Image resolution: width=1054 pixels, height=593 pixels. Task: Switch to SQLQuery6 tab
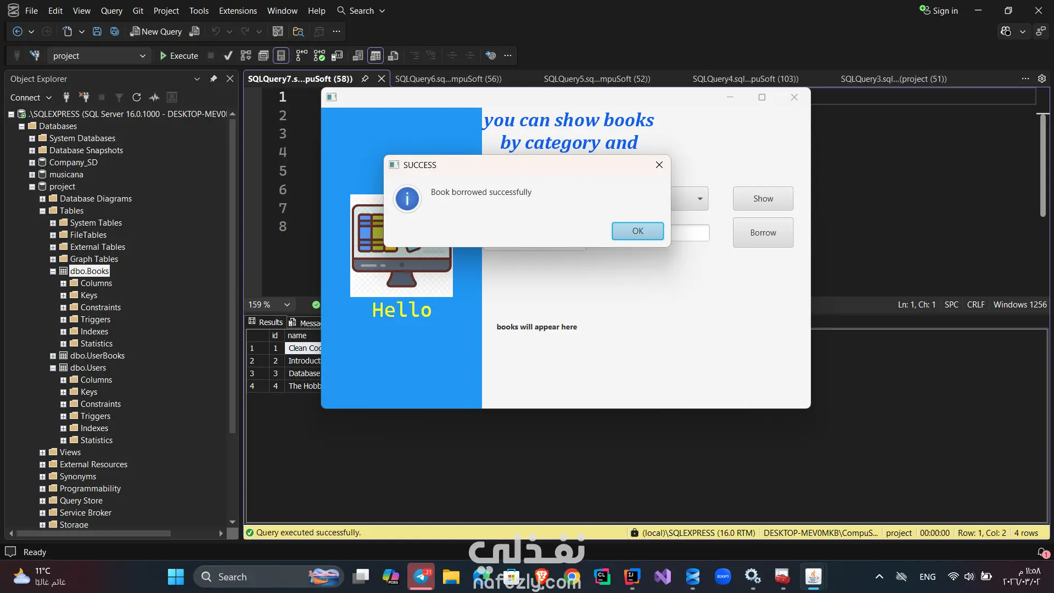448,79
